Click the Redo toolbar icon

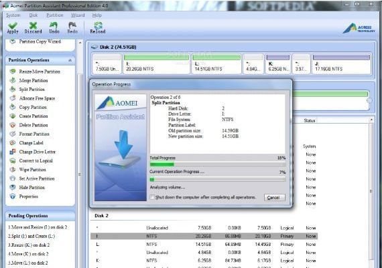click(72, 25)
